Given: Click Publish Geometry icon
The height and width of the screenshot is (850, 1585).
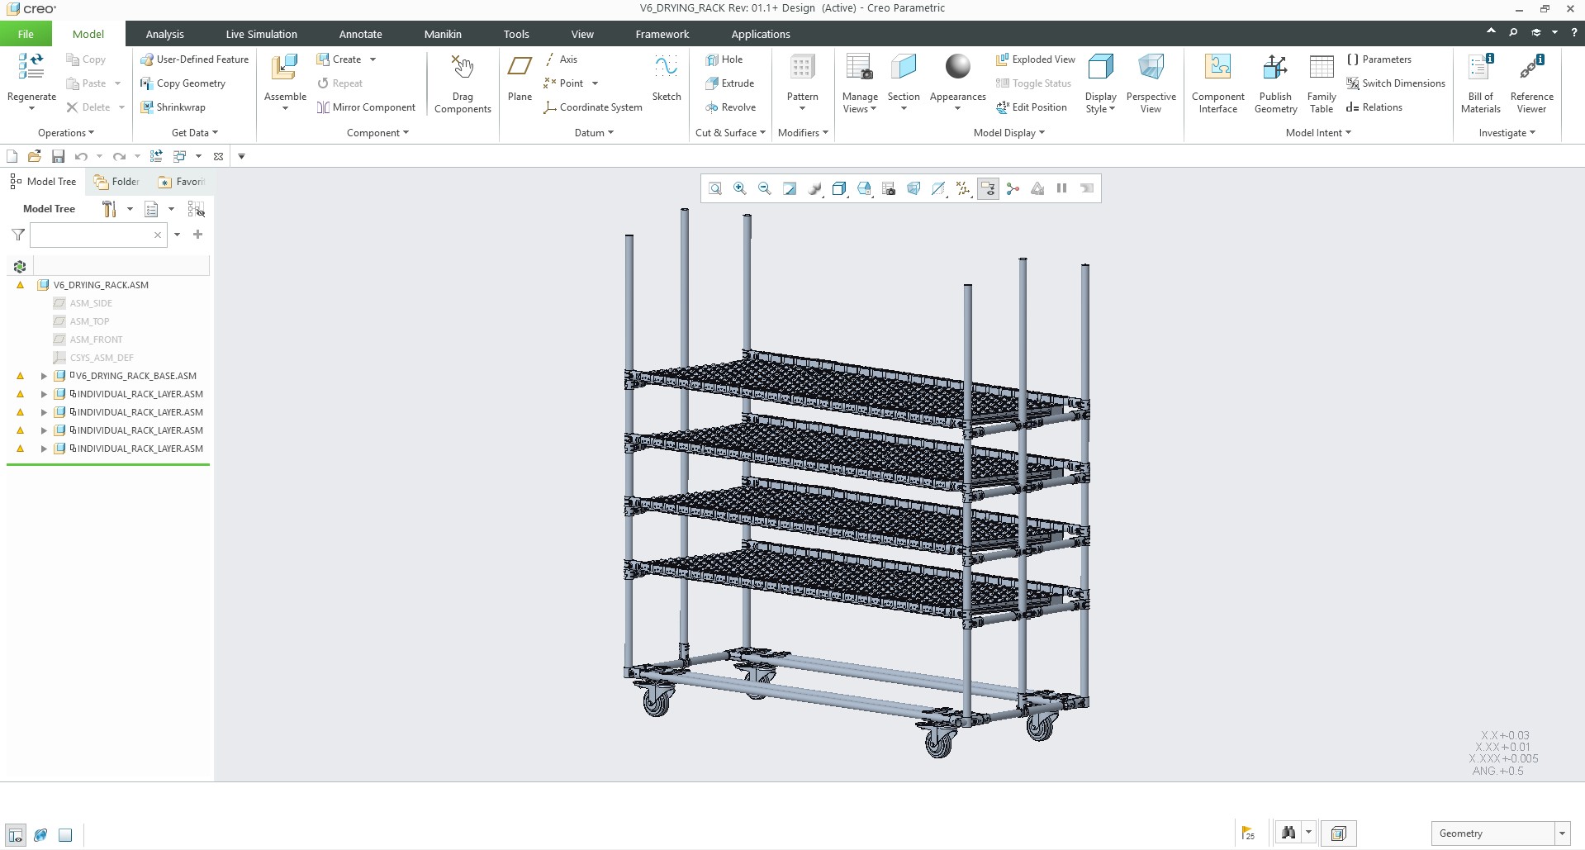Looking at the screenshot, I should click(x=1275, y=67).
